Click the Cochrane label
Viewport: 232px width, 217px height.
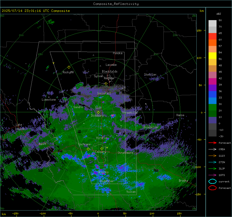[84, 144]
